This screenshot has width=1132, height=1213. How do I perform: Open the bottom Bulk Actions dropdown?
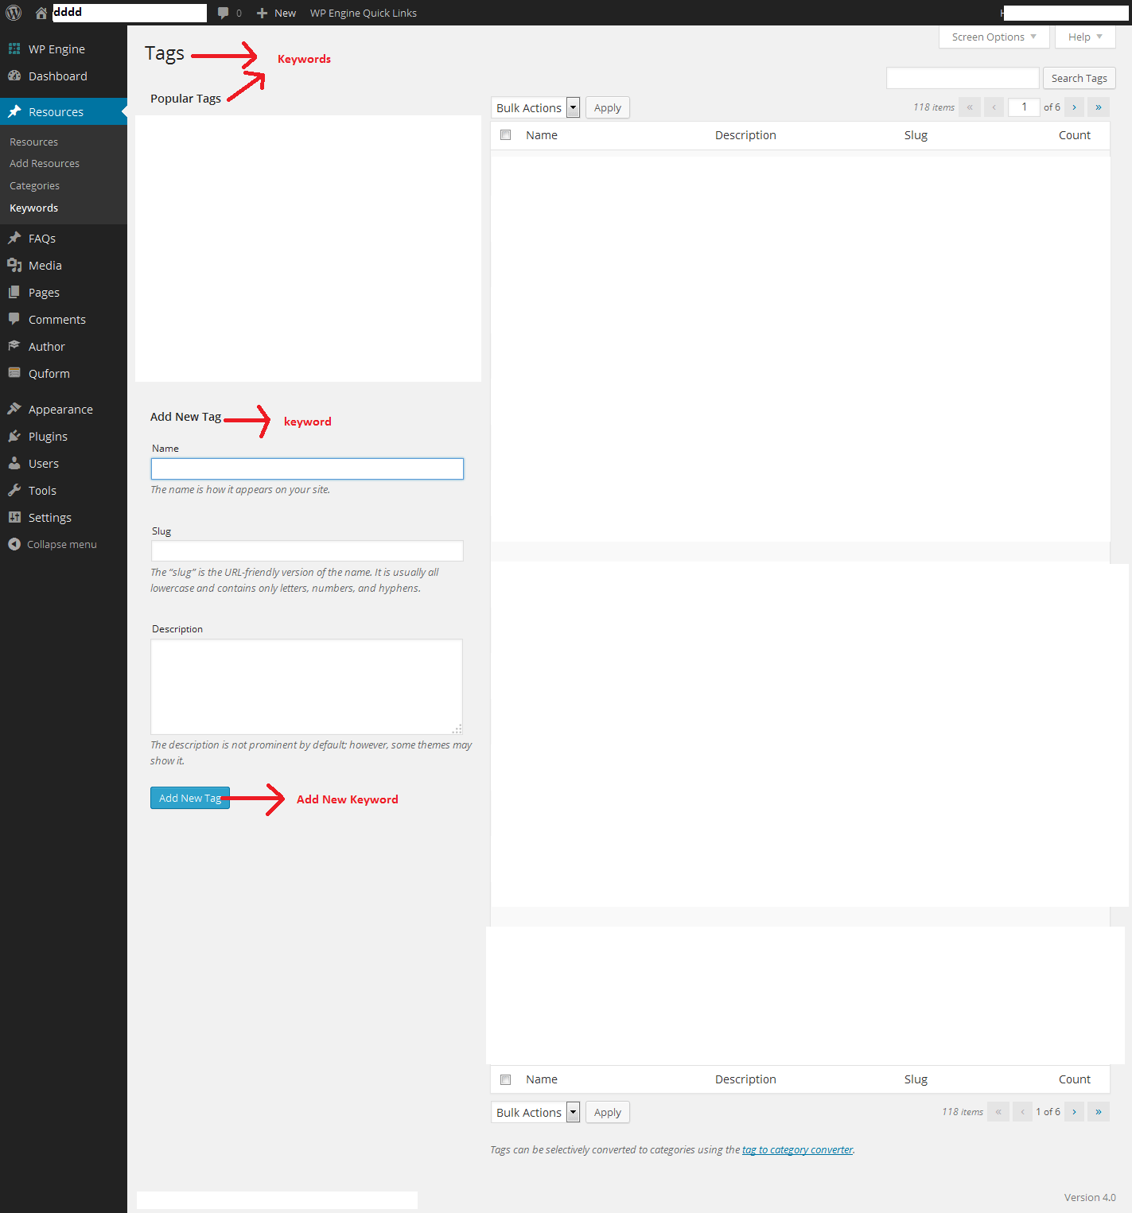[535, 1113]
